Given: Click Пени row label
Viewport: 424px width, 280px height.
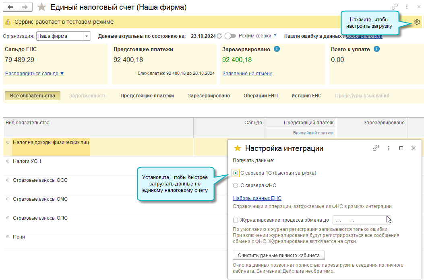Looking at the screenshot, I should tap(19, 237).
